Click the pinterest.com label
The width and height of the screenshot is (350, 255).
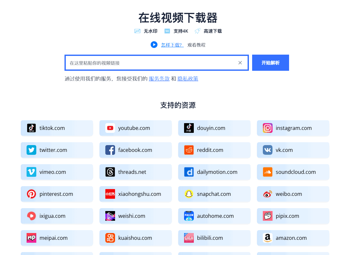[56, 194]
